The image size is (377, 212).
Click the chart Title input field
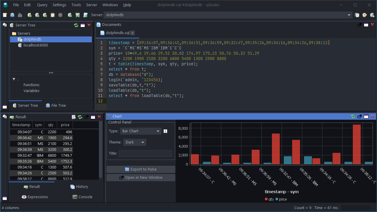click(x=145, y=153)
